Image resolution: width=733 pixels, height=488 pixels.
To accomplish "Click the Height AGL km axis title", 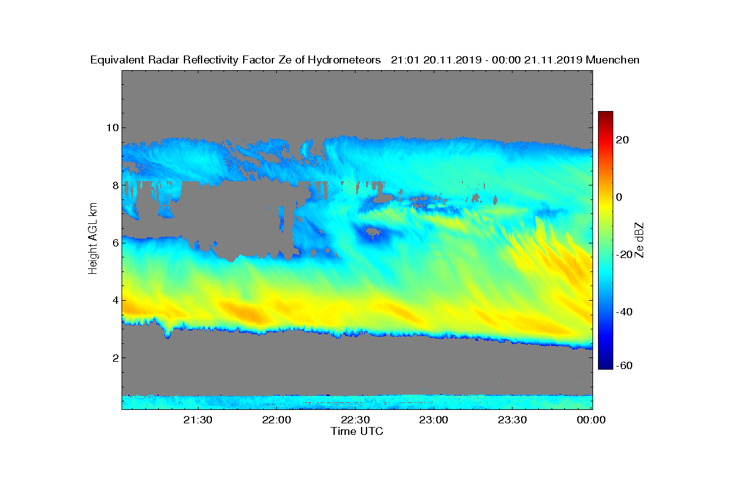I will 93,240.
